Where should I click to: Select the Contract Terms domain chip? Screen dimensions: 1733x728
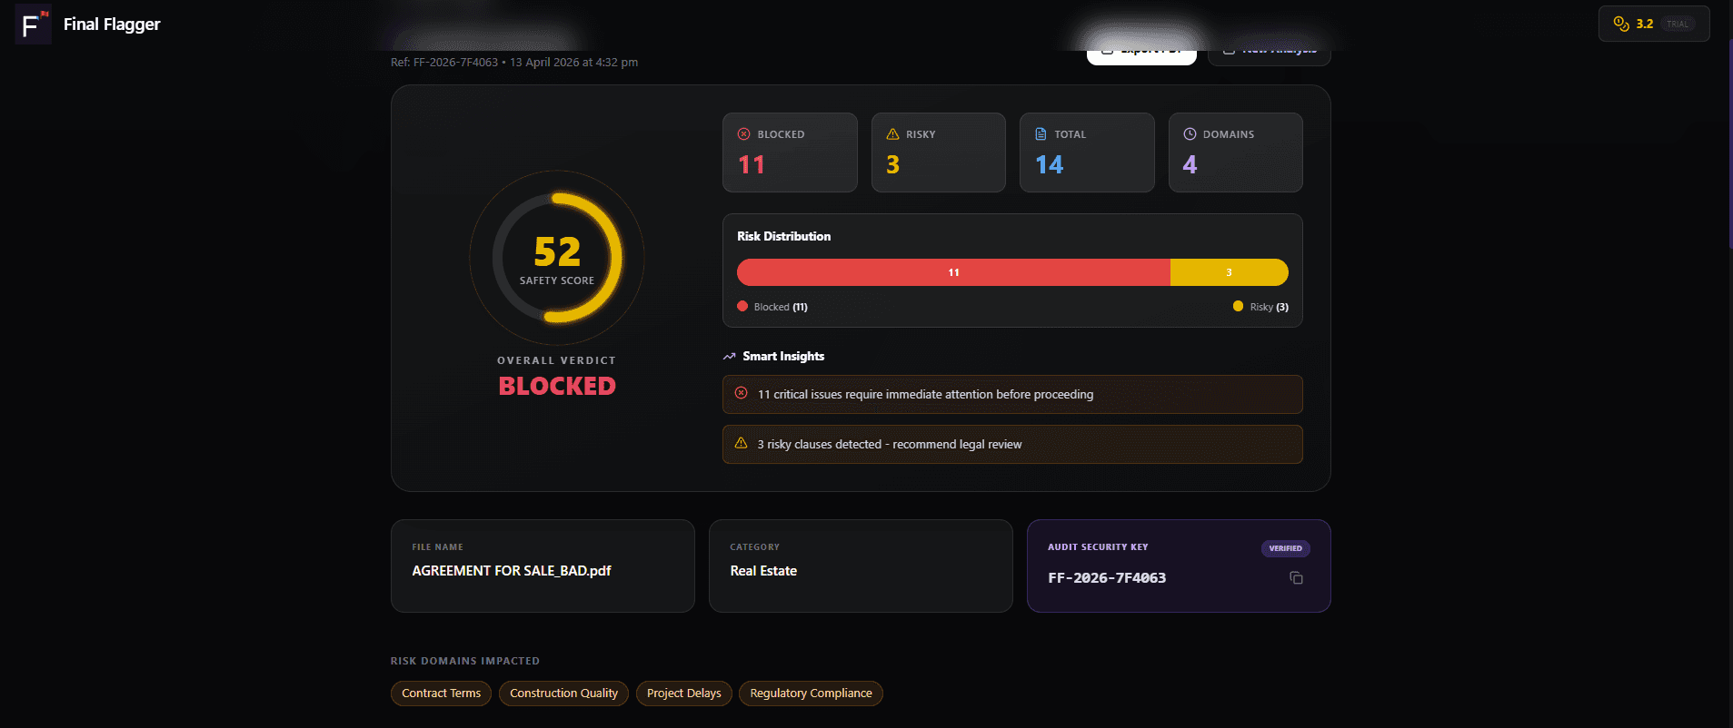coord(442,694)
